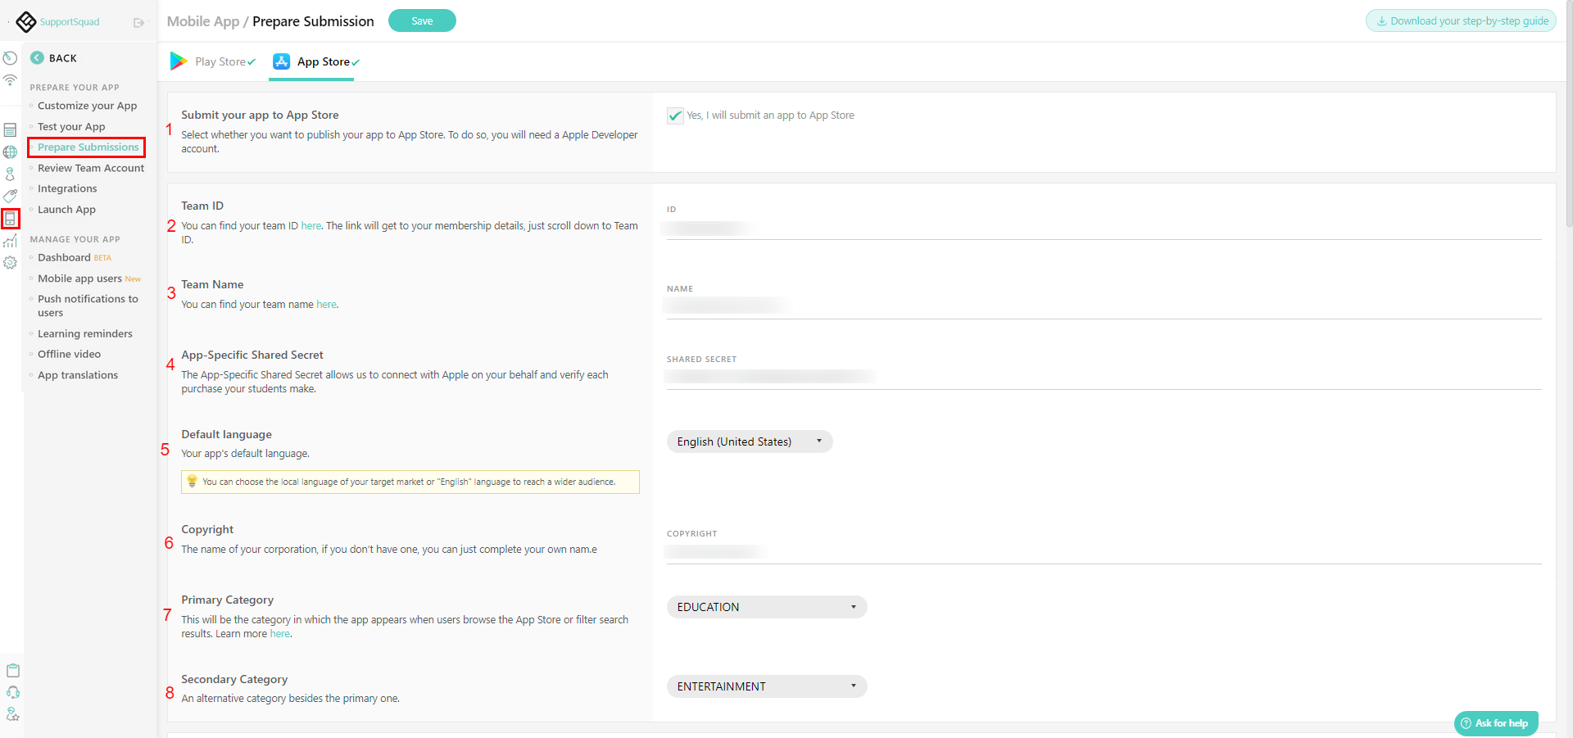Viewport: 1573px width, 738px height.
Task: Open the Secondary Category ENTERTAINMENT dropdown
Action: 766,686
